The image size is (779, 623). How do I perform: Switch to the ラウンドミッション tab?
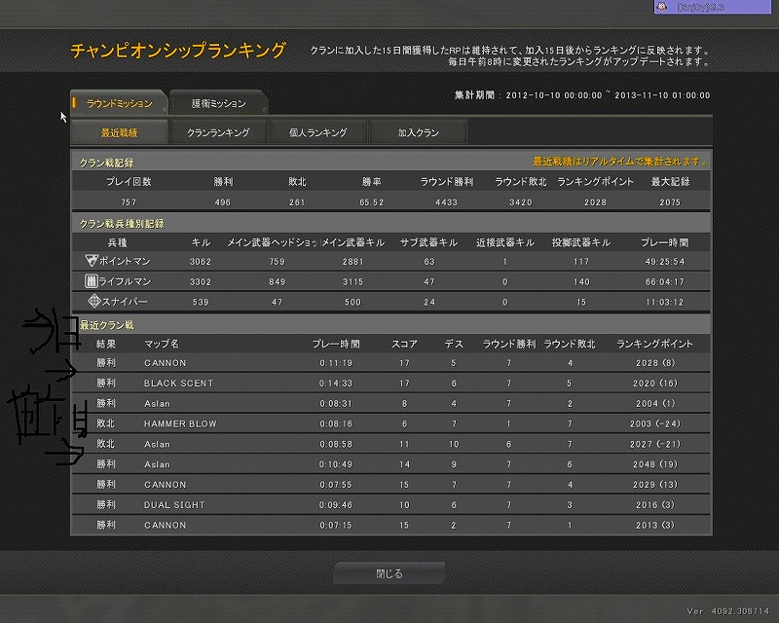point(119,103)
